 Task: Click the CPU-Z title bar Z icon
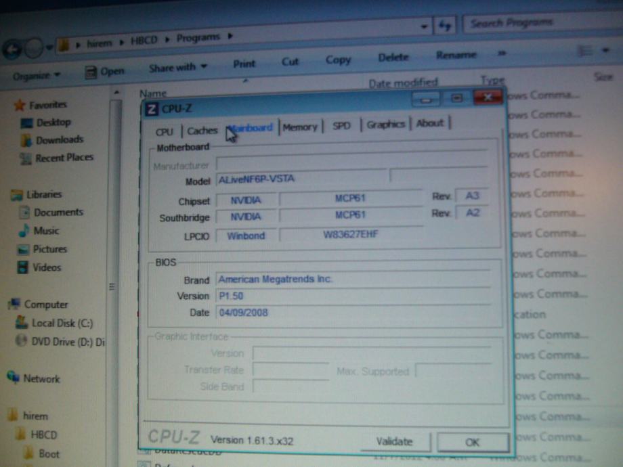[x=152, y=109]
